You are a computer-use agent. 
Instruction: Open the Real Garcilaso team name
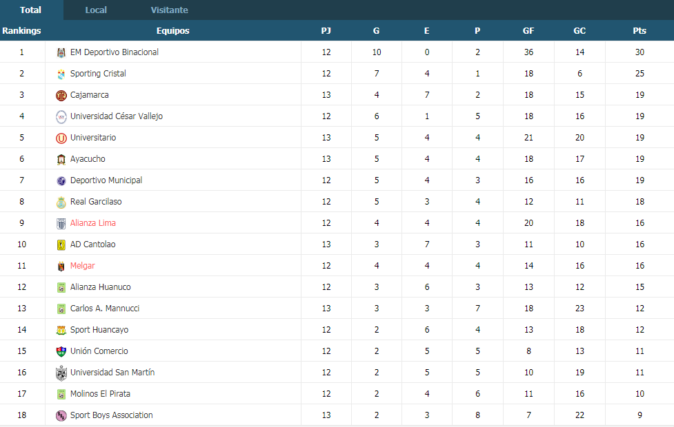(96, 201)
